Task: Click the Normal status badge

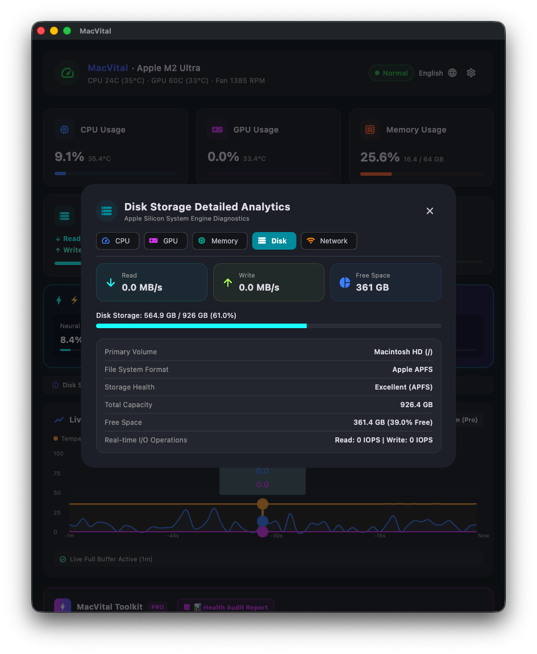Action: coord(391,73)
